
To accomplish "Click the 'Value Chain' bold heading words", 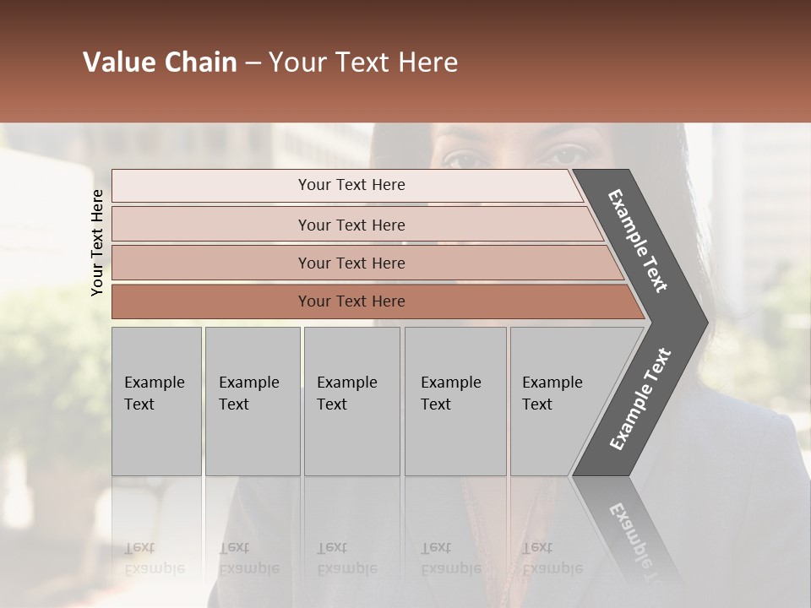I will click(x=160, y=62).
